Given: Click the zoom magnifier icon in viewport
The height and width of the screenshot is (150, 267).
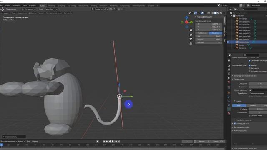Looking at the screenshot, I should (191, 30).
